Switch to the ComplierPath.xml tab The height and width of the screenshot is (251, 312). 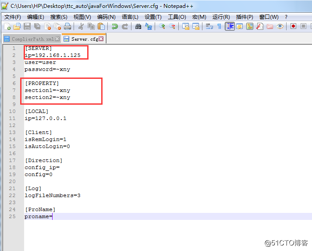32,39
